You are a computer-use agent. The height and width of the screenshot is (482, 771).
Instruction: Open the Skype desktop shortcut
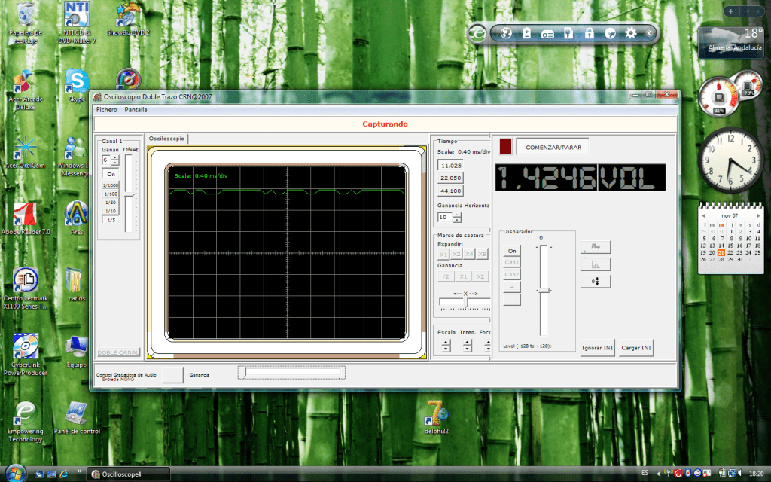click(76, 81)
